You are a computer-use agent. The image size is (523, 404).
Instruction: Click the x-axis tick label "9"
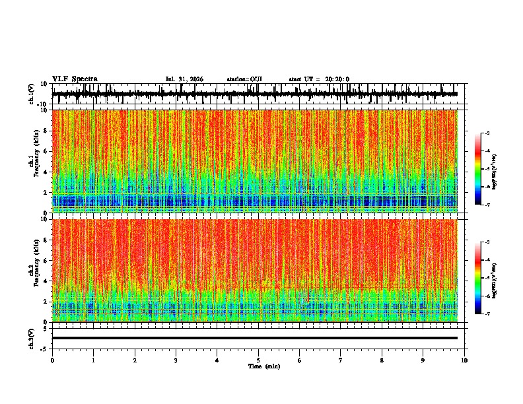[423, 360]
